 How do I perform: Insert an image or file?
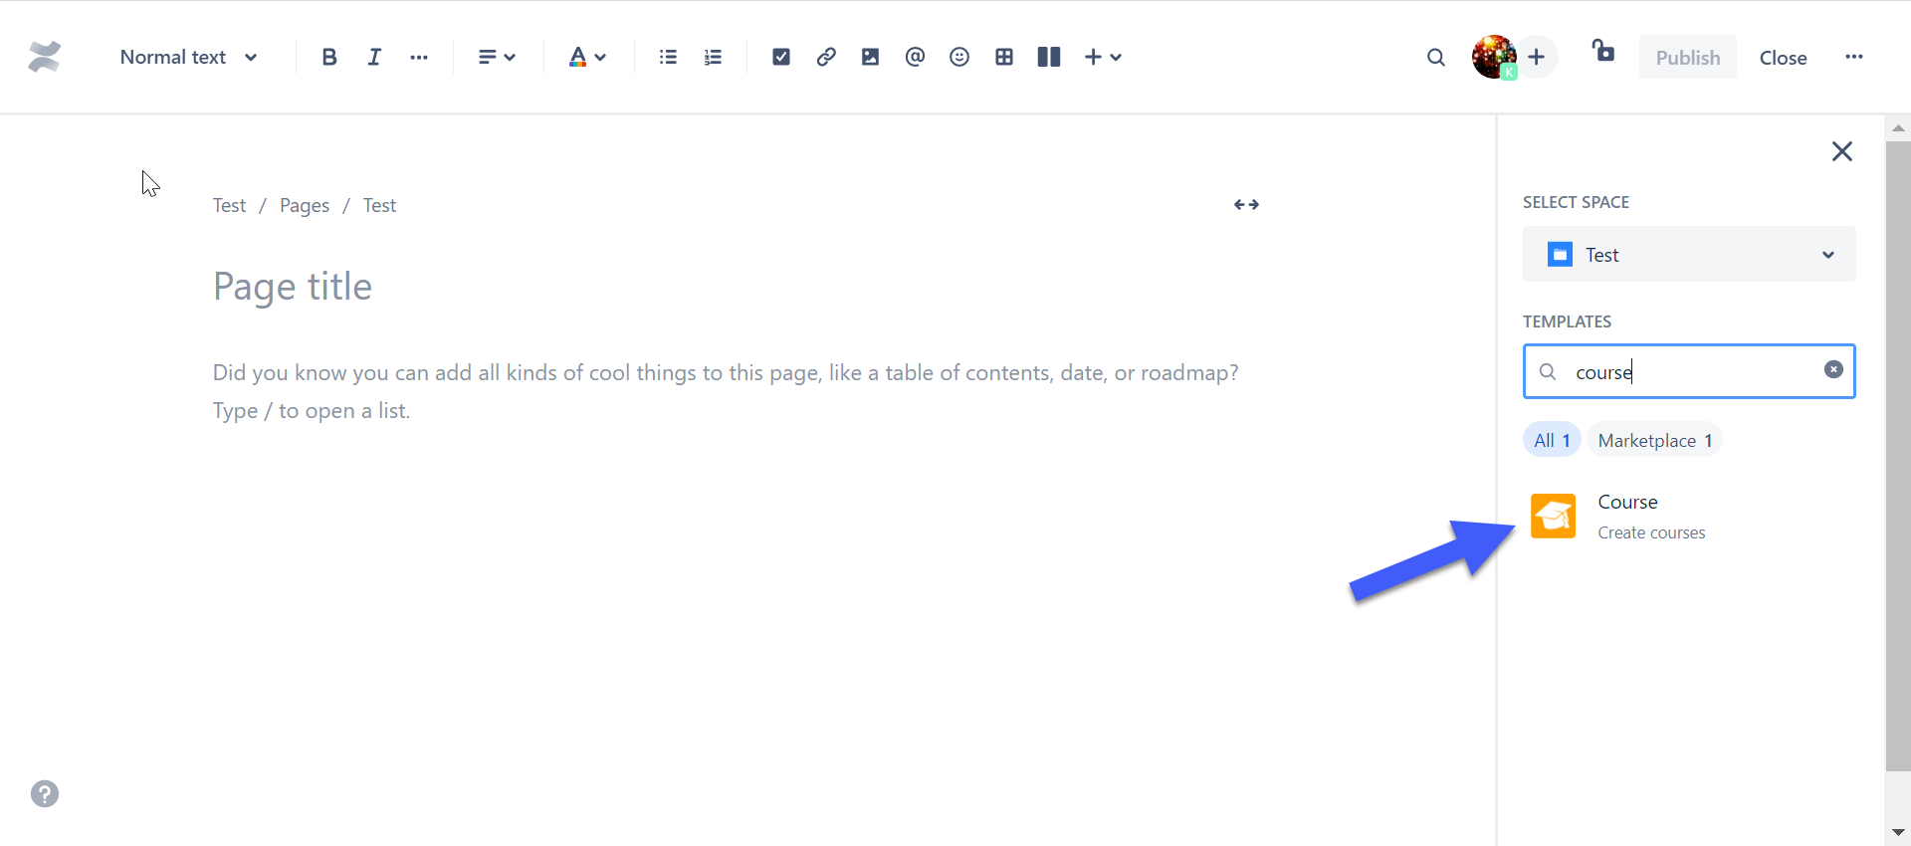[870, 58]
